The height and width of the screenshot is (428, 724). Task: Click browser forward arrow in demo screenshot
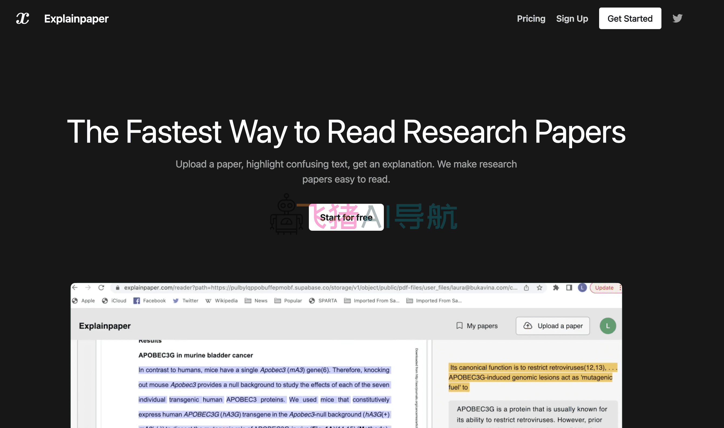[88, 288]
